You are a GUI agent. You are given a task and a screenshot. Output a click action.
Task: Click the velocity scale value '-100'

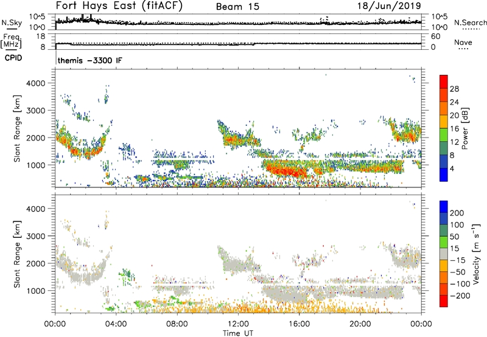pos(460,284)
